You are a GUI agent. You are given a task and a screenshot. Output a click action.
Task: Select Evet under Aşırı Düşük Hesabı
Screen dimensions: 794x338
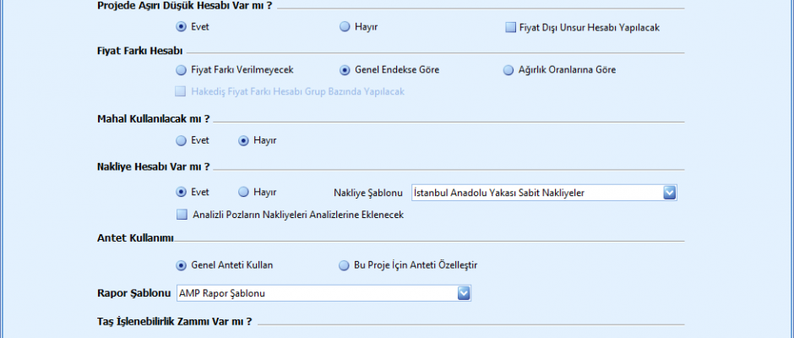point(182,27)
